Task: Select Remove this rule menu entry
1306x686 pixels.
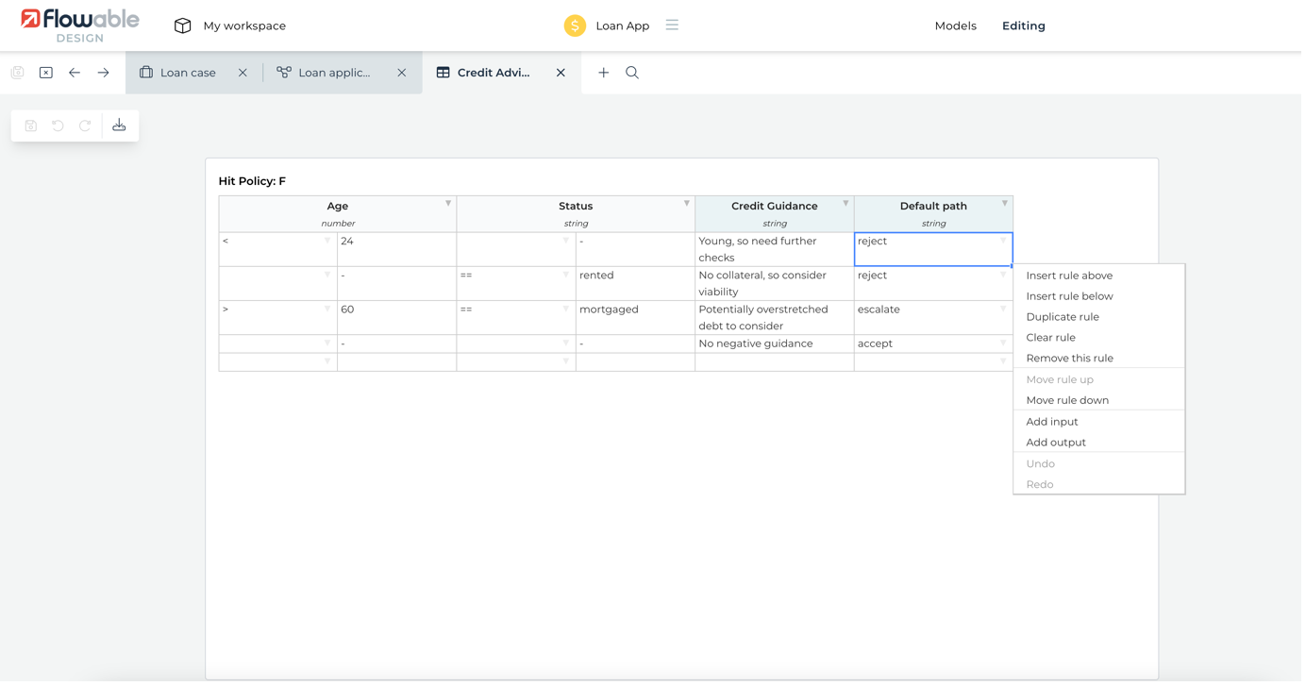Action: pos(1069,359)
